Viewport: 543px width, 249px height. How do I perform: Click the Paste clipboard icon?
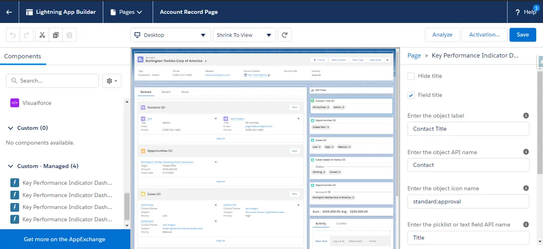pos(69,35)
